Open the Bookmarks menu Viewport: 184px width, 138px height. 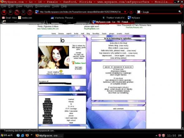click(x=43, y=6)
